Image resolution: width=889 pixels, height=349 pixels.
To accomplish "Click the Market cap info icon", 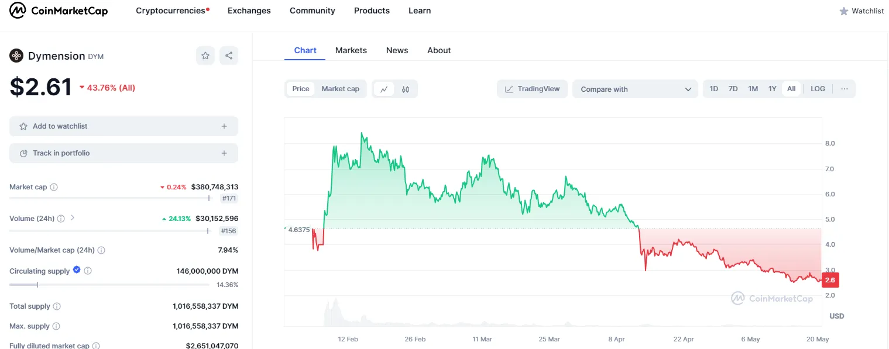I will pyautogui.click(x=54, y=187).
